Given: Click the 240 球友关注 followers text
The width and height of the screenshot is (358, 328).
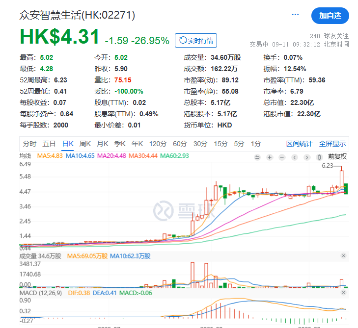Looking at the screenshot, I should pos(329,36).
